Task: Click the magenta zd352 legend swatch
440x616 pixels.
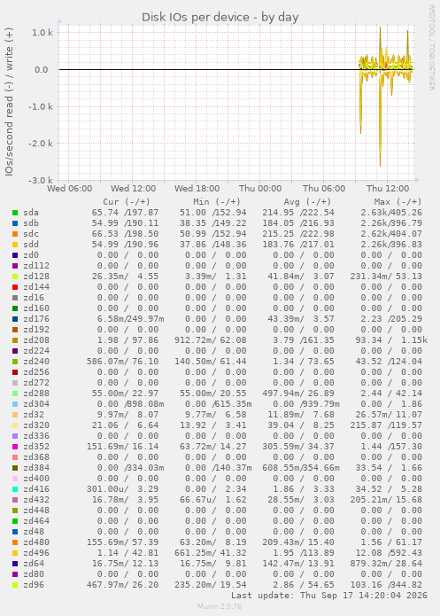Action: click(15, 447)
